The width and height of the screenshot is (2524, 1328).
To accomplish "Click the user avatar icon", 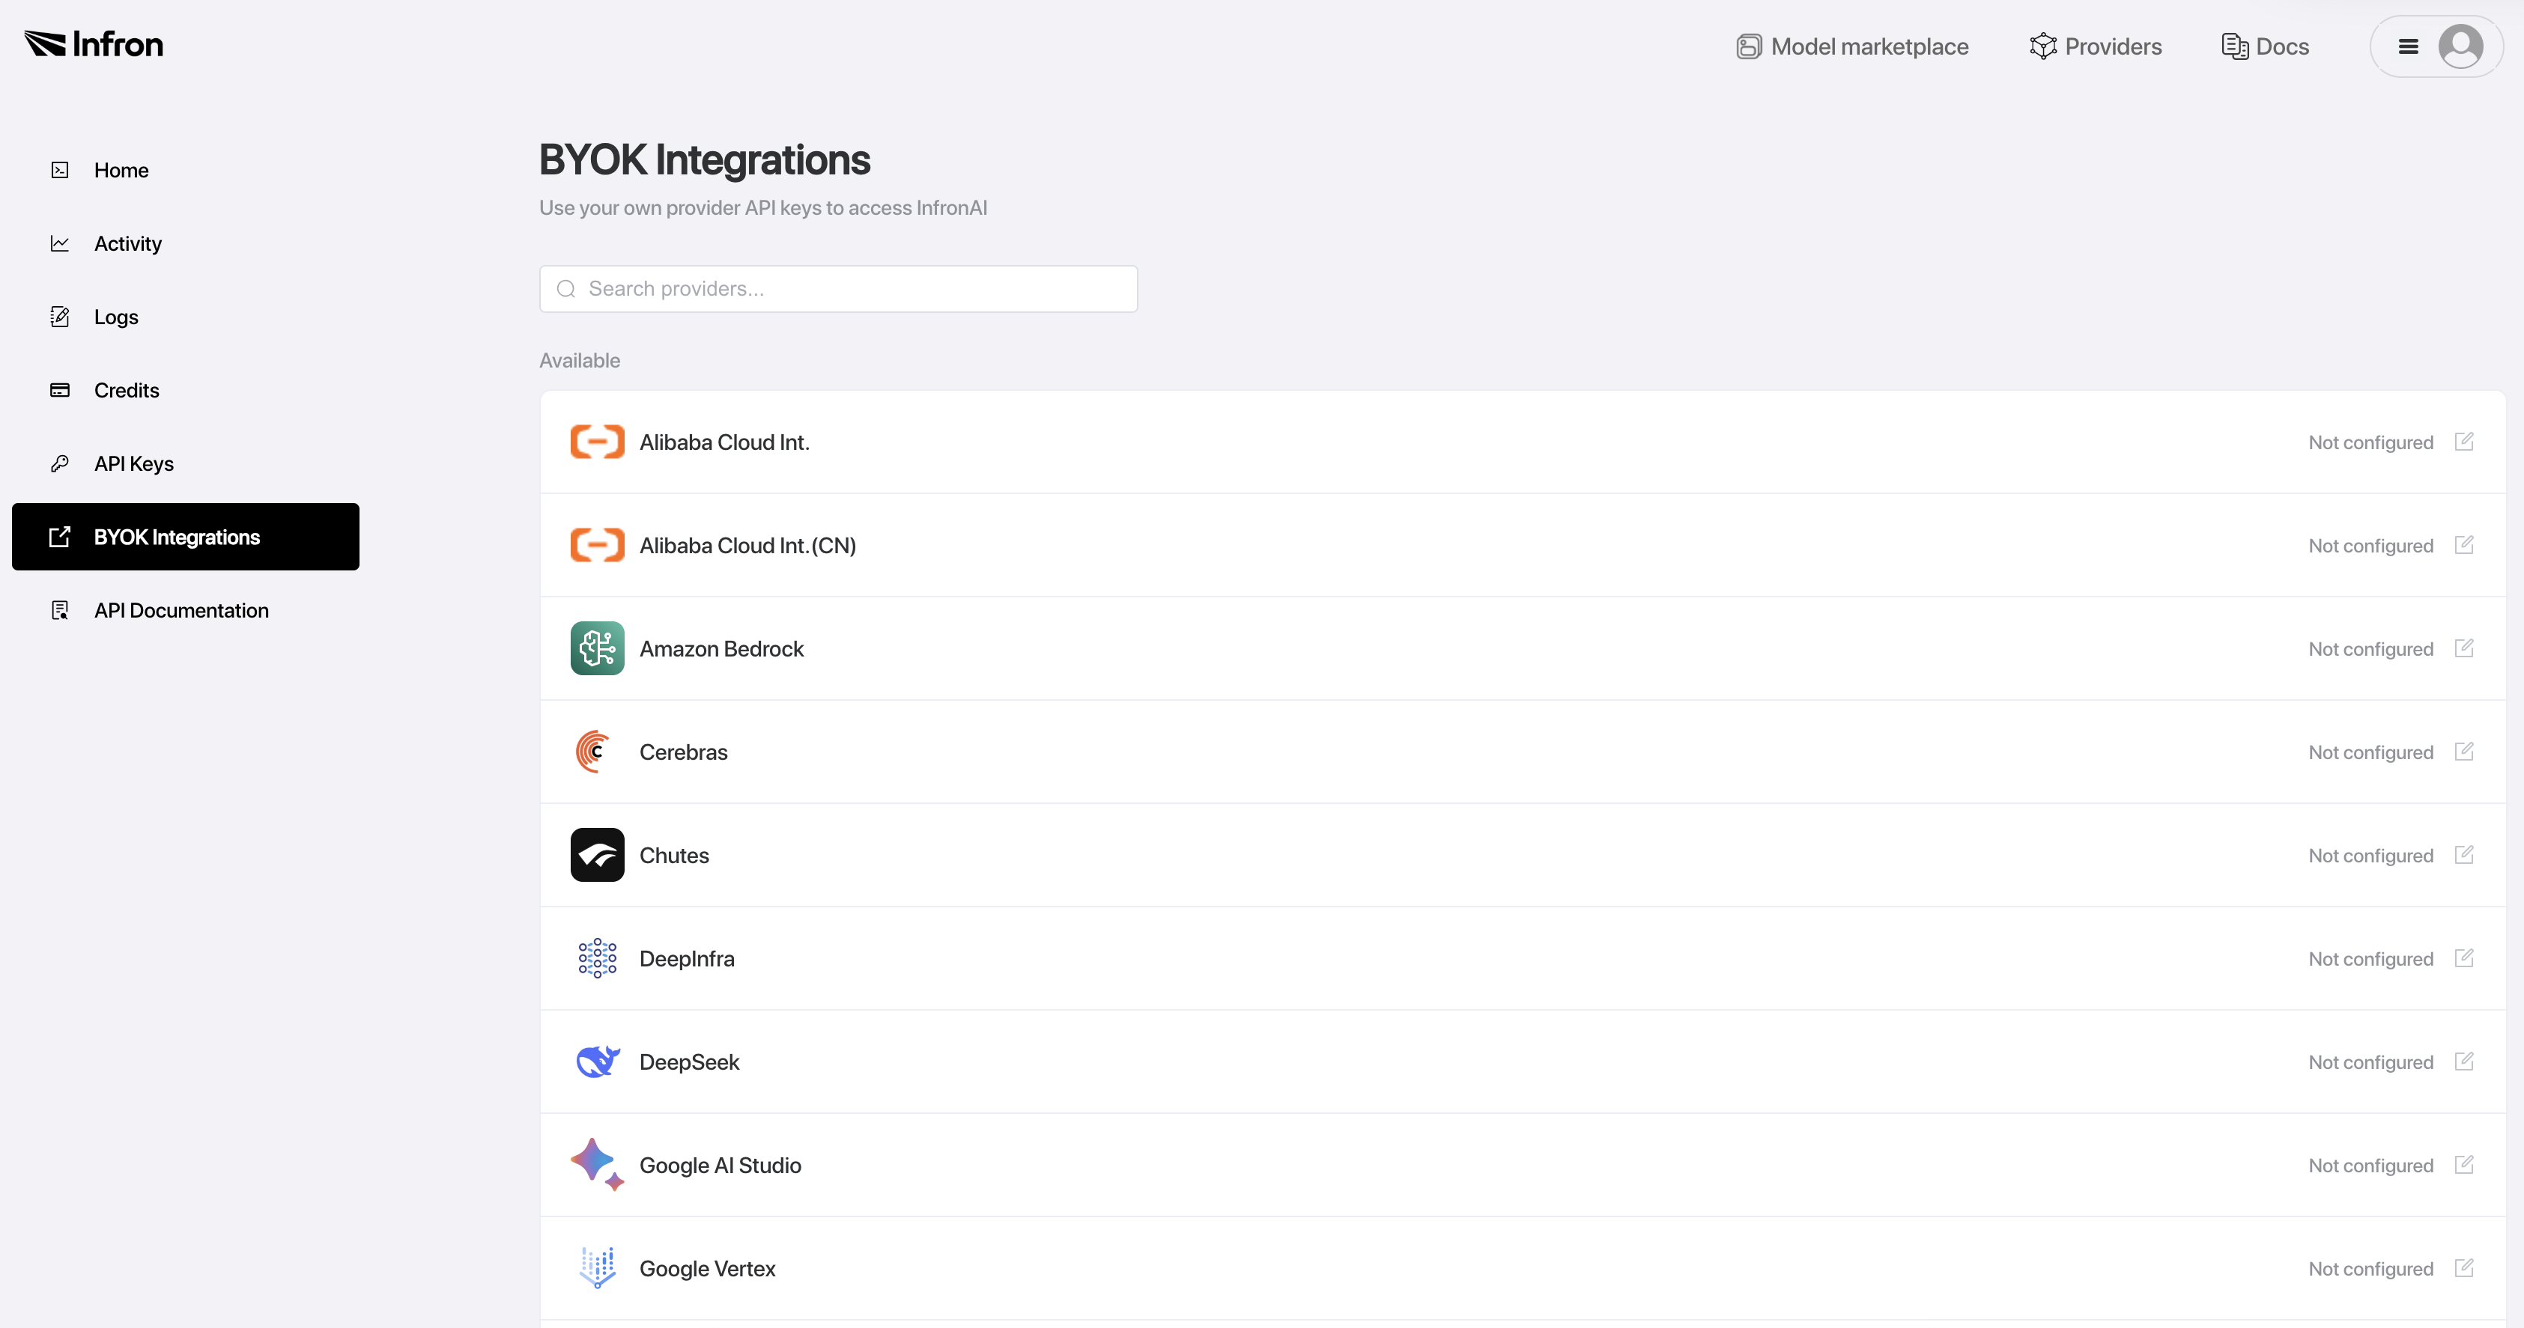I will [x=2460, y=46].
